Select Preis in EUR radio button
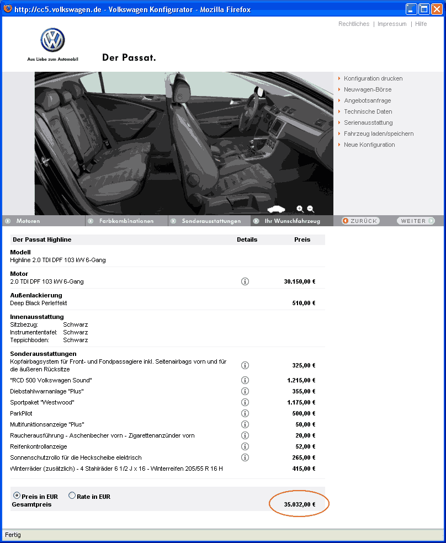The height and width of the screenshot is (543, 446). tap(17, 496)
